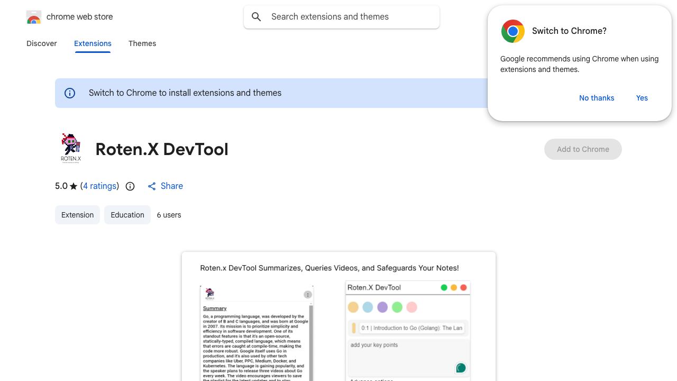
Task: Click the info icon in blue banner
Action: coord(70,93)
